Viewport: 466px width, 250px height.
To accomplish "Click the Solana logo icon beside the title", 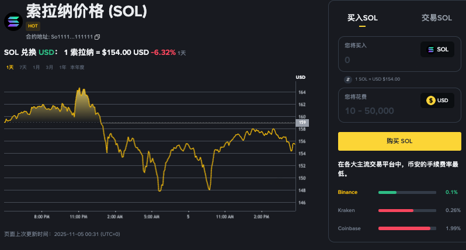I will (13, 21).
